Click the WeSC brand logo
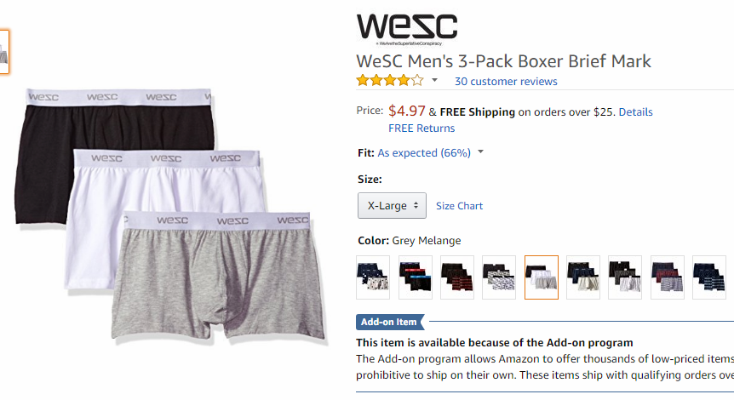Viewport: 734px width, 400px height. pos(407,29)
